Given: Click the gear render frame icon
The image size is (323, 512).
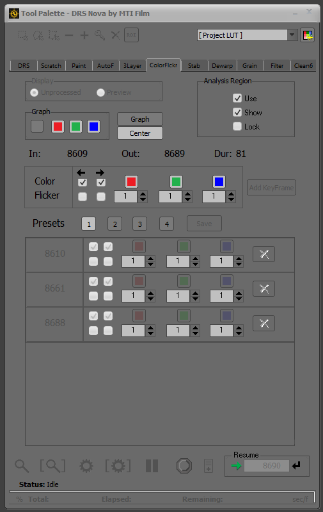Looking at the screenshot, I should (86, 466).
